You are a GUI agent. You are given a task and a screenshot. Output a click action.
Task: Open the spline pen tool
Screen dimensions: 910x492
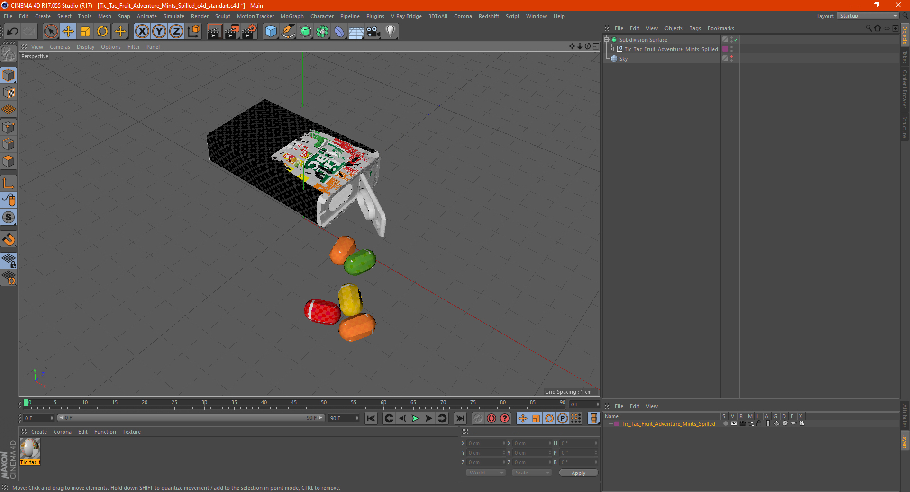point(288,32)
